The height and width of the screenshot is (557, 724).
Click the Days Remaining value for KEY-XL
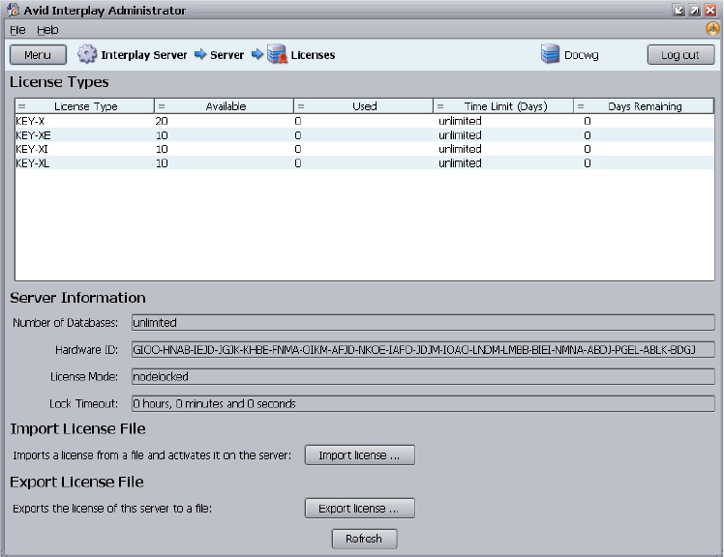588,162
